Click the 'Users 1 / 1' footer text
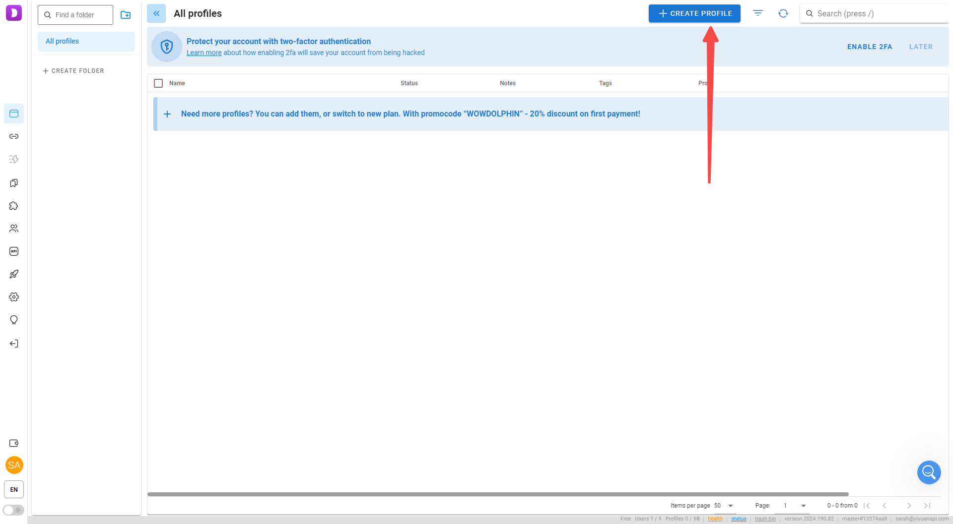953x524 pixels. pyautogui.click(x=648, y=519)
